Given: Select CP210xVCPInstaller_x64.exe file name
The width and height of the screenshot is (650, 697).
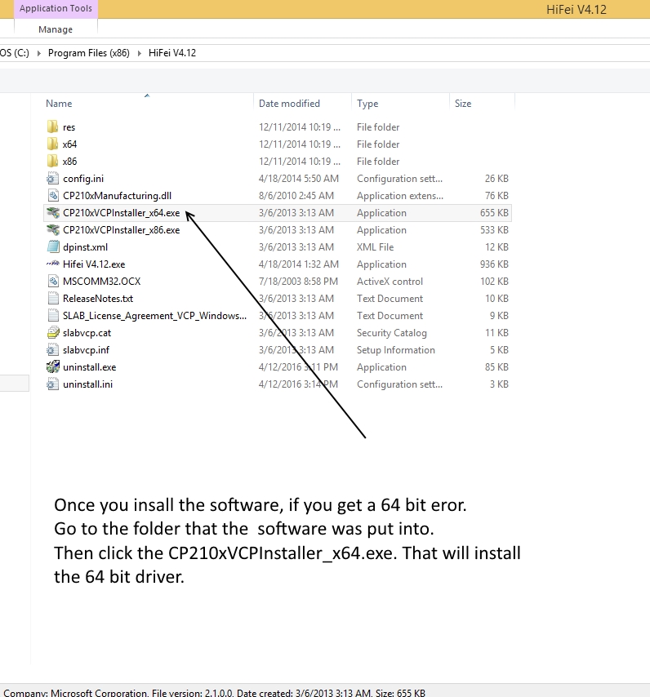Looking at the screenshot, I should coord(122,213).
